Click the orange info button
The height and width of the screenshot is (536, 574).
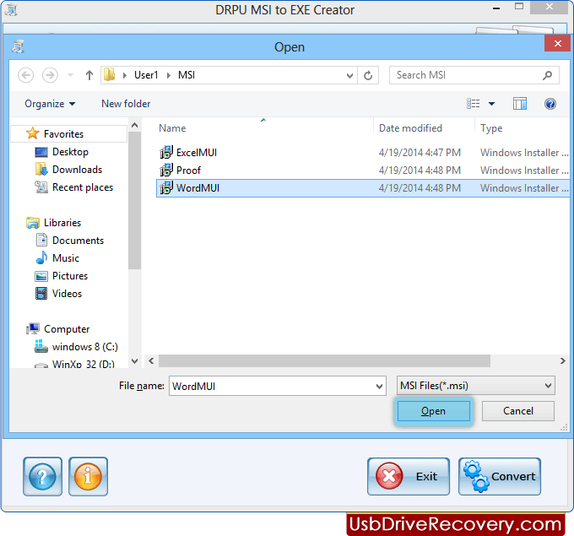[x=88, y=476]
